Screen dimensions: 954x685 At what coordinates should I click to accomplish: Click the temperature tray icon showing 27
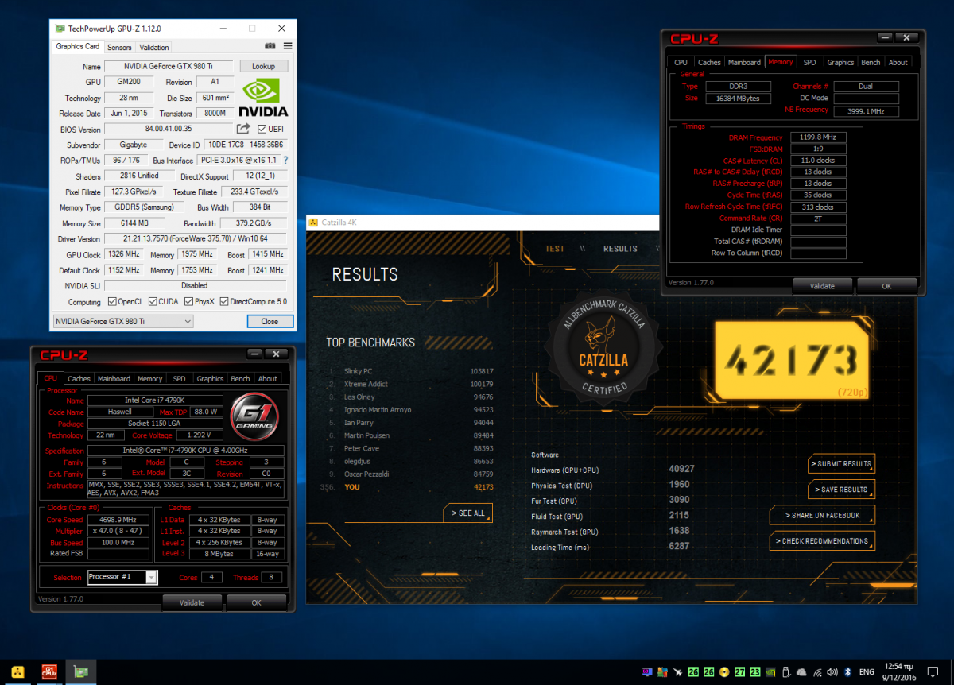[x=740, y=672]
